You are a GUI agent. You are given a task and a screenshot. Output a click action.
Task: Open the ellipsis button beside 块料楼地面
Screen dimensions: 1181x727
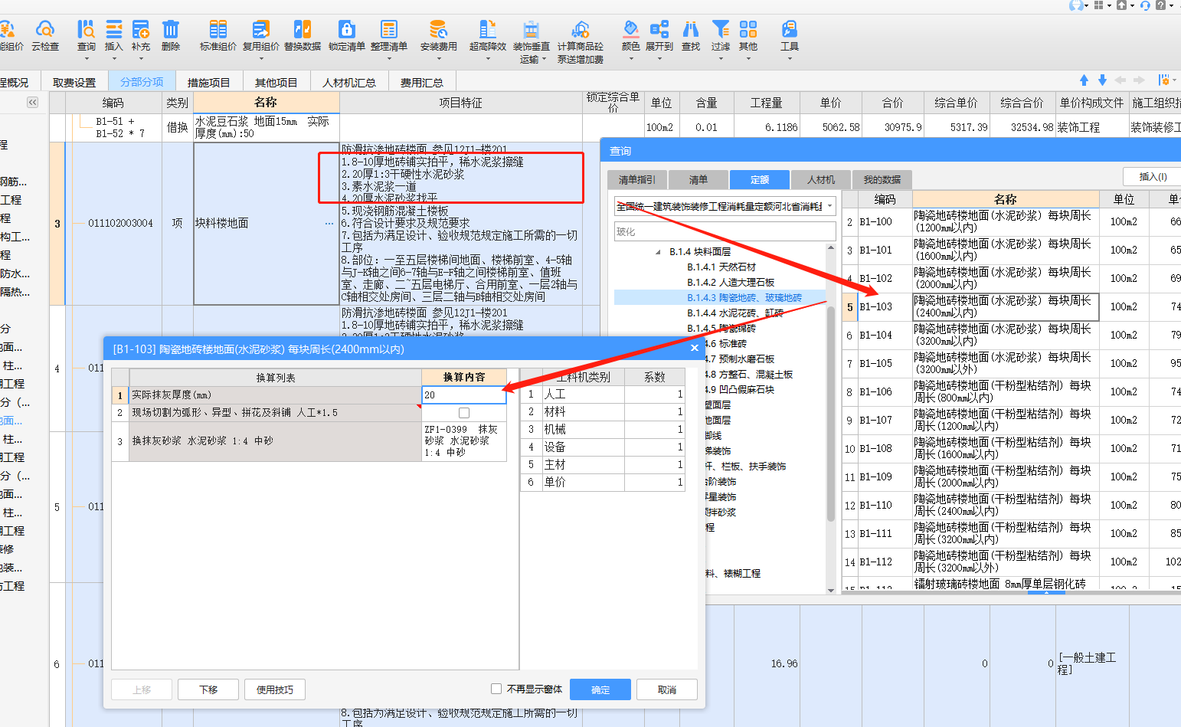(329, 224)
